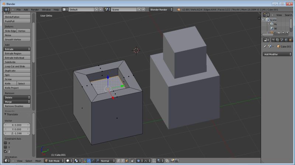Open the 3D View editor type icon in bottom header
Image resolution: width=295 pixels, height=165 pixels.
click(x=7, y=161)
